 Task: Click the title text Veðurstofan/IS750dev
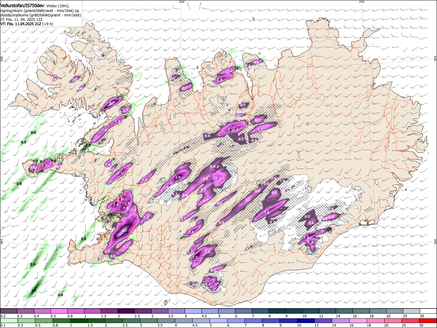pyautogui.click(x=22, y=5)
